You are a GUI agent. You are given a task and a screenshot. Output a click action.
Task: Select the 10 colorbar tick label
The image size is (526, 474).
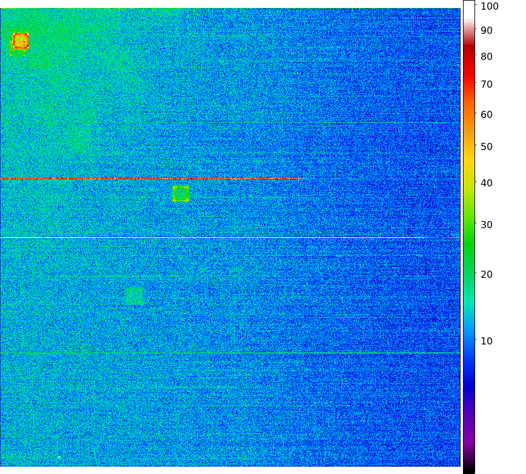[486, 341]
